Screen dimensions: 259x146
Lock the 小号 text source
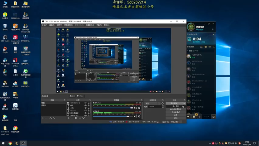tap(89, 108)
